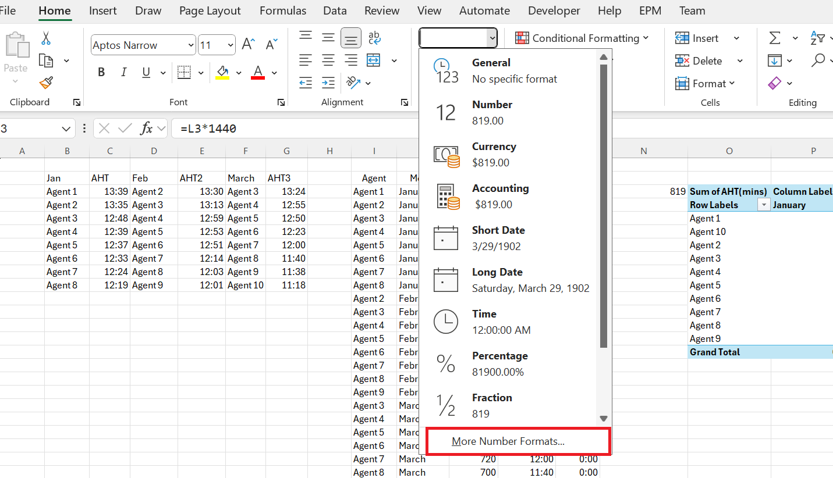
Task: Open the Alignment dialog launcher
Action: (x=405, y=102)
